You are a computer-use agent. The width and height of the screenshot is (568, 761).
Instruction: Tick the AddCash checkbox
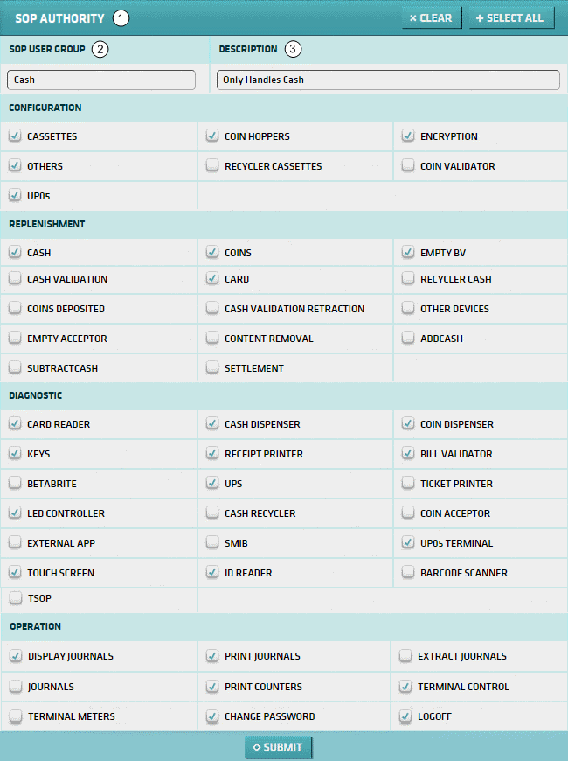408,339
